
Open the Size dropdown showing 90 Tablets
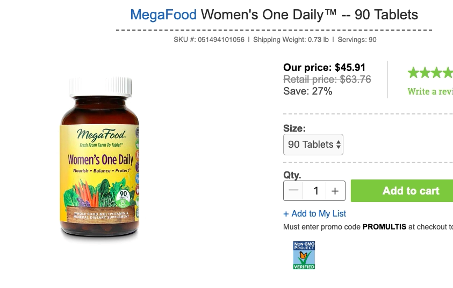pos(313,145)
